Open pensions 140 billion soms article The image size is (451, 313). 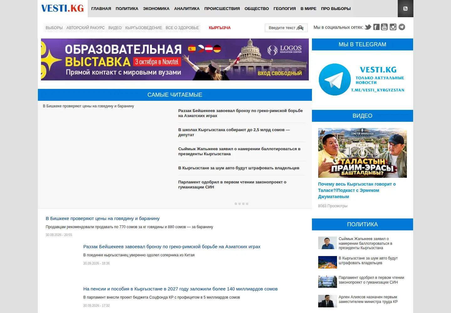tap(180, 289)
